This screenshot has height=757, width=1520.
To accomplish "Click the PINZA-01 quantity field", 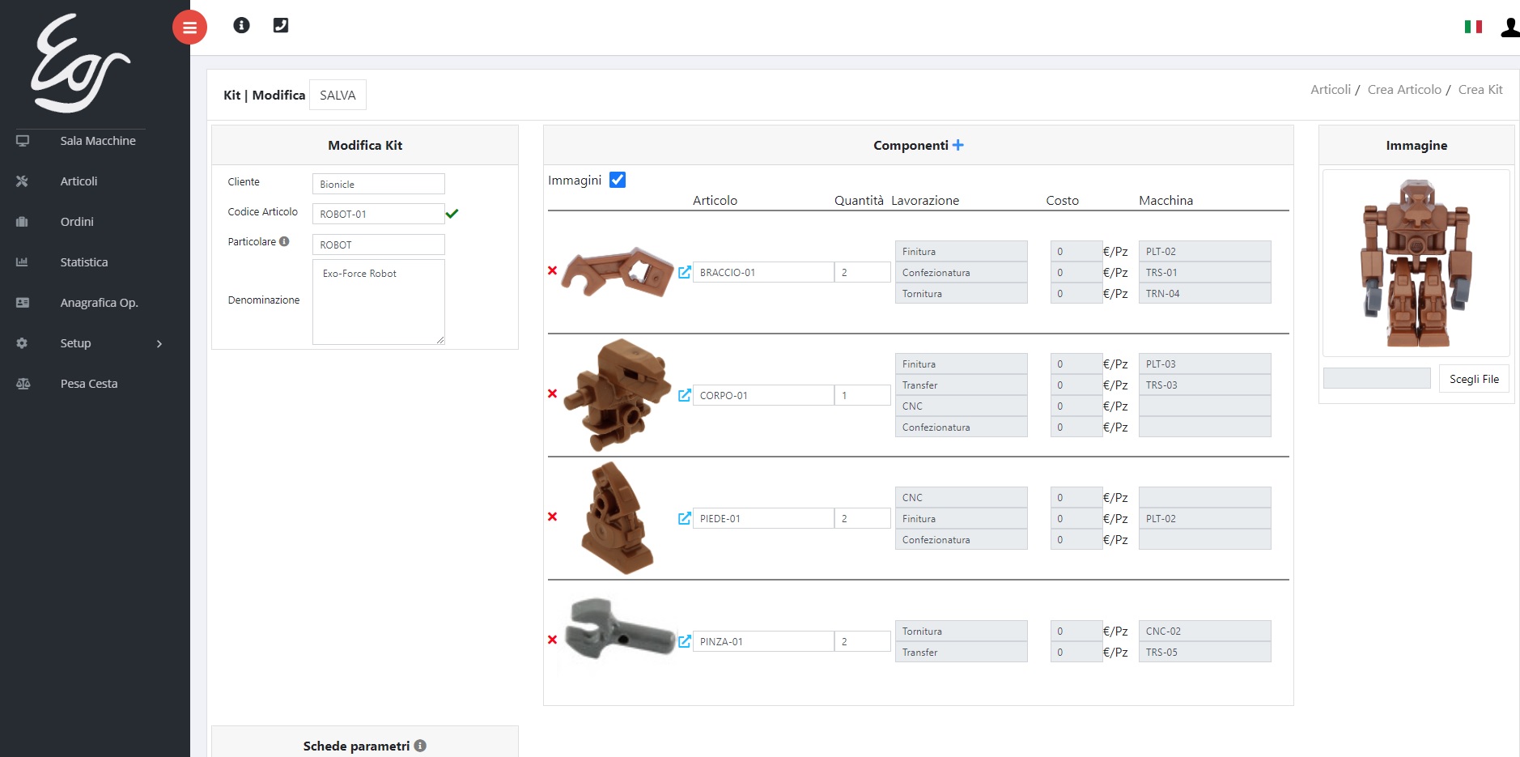I will pyautogui.click(x=863, y=641).
